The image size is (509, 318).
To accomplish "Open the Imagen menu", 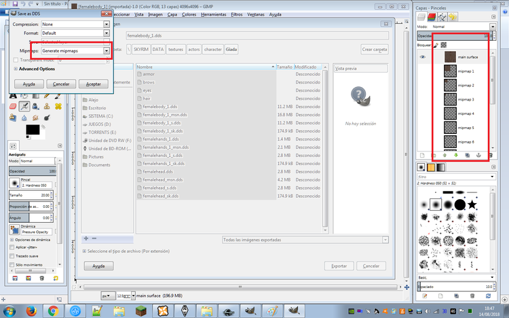I will [x=155, y=15].
